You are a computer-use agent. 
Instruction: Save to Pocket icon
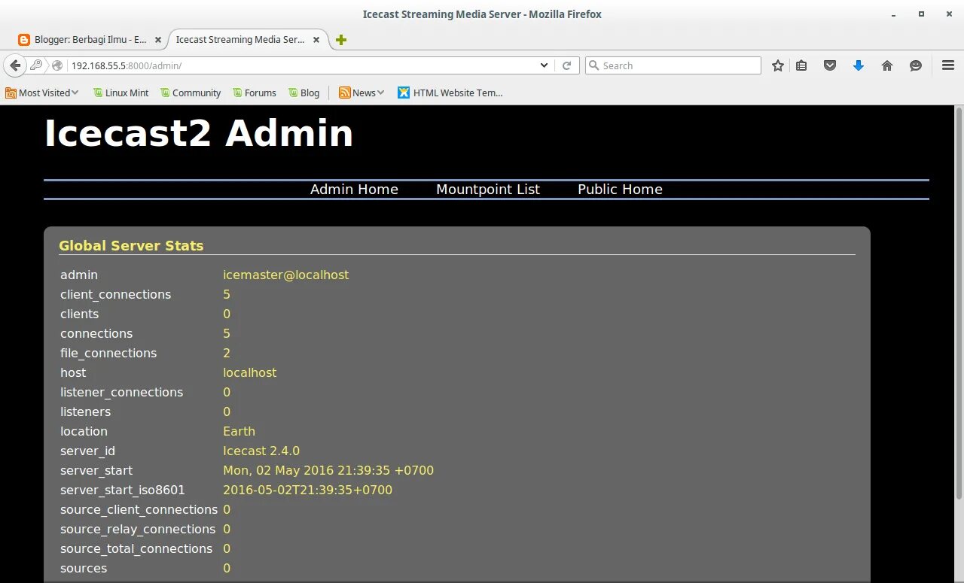pyautogui.click(x=830, y=65)
